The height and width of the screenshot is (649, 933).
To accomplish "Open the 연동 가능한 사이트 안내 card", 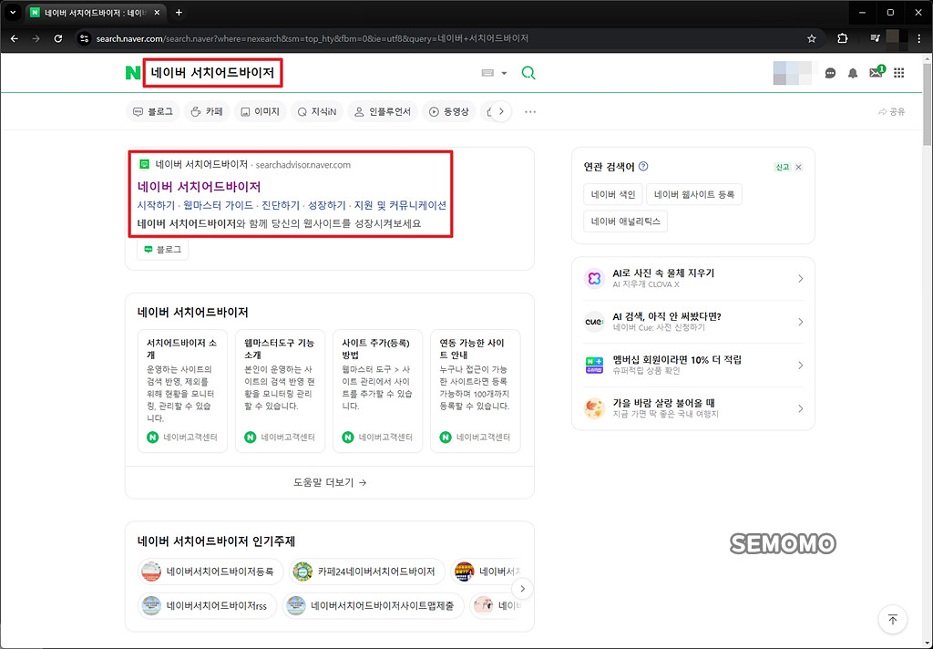I will pyautogui.click(x=475, y=391).
